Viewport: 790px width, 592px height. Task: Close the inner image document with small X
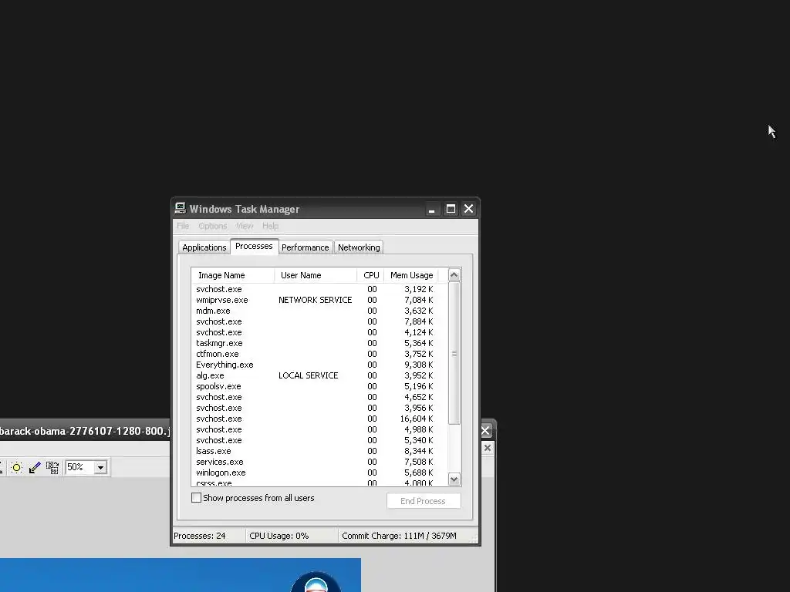coord(488,448)
